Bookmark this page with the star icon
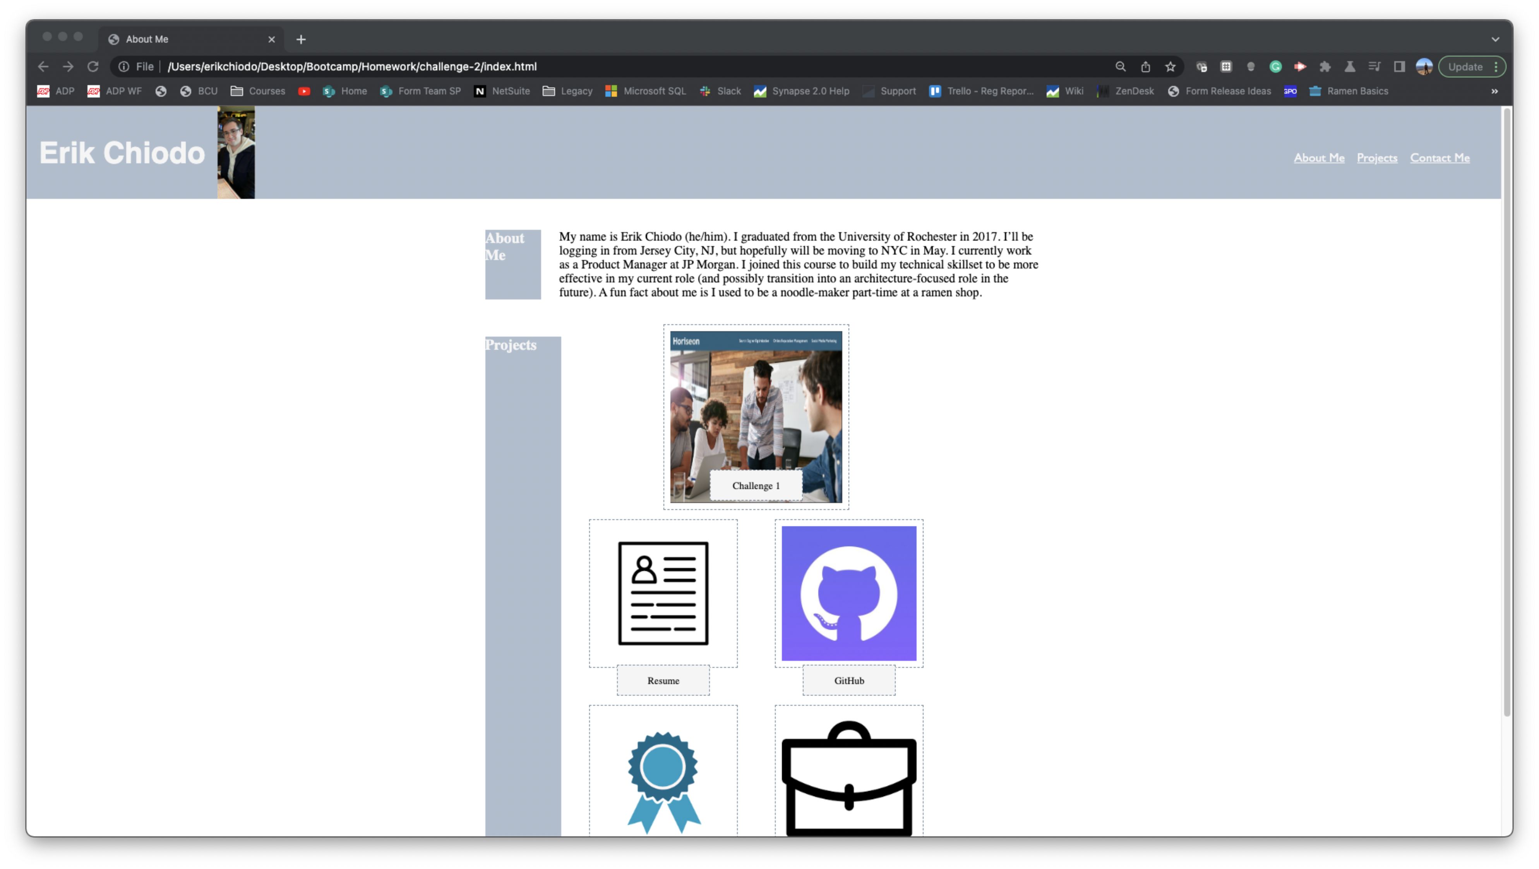This screenshot has width=1539, height=869. click(1171, 66)
